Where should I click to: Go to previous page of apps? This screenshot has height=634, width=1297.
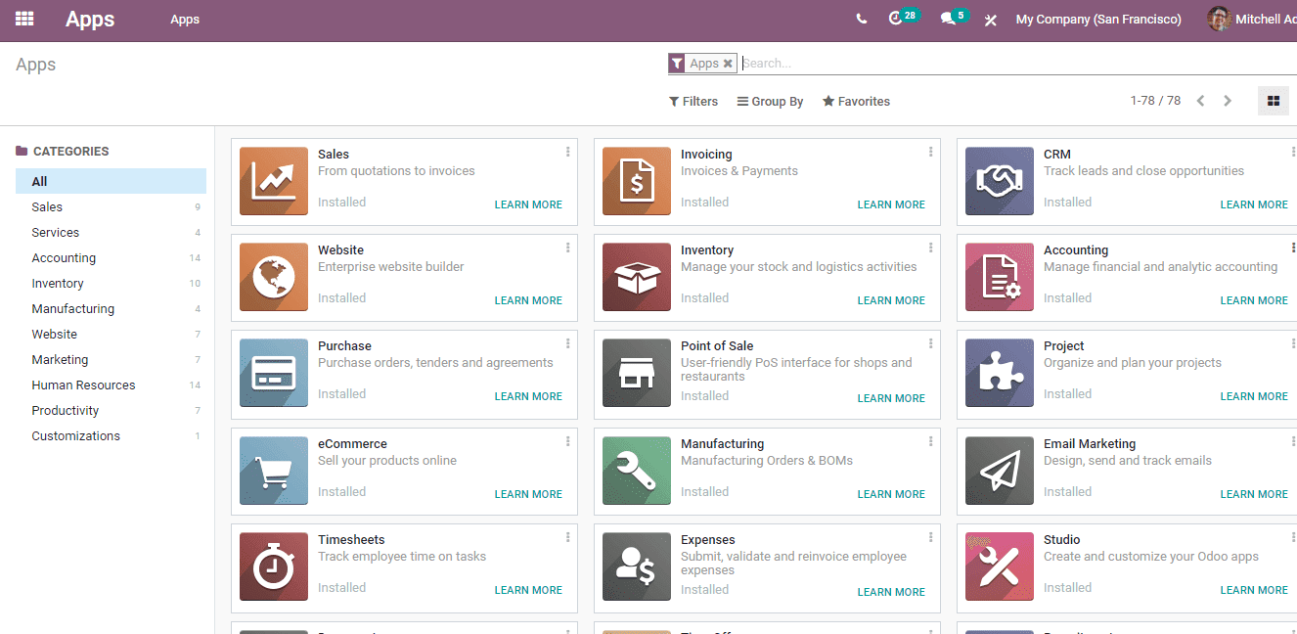click(1200, 101)
